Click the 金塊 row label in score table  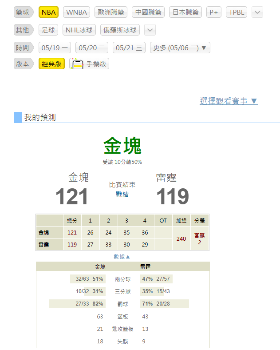coord(50,233)
